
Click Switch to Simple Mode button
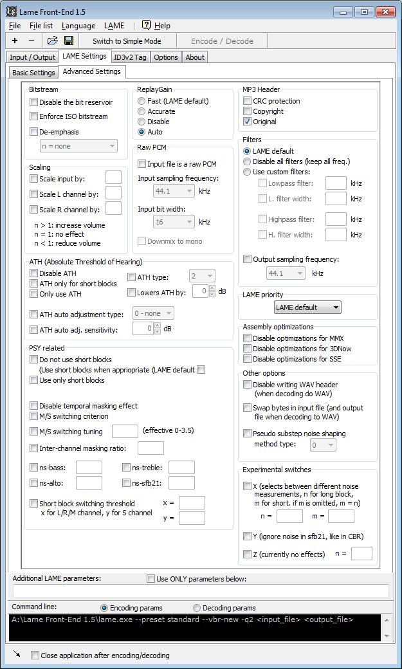point(127,41)
